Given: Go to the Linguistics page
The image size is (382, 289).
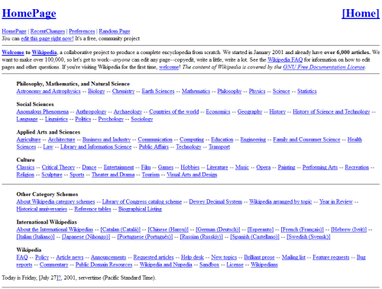Looking at the screenshot, I should 57,119.
